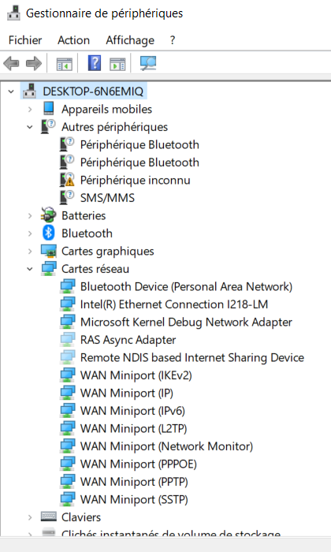Screen dimensions: 331x552
Task: Expand the Cartes graphiques category
Action: [30, 252]
